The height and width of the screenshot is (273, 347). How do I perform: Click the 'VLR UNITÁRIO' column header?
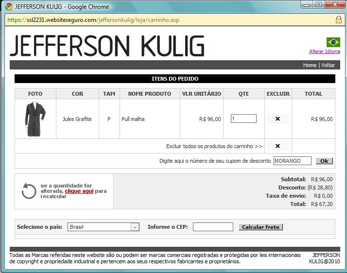pos(202,94)
